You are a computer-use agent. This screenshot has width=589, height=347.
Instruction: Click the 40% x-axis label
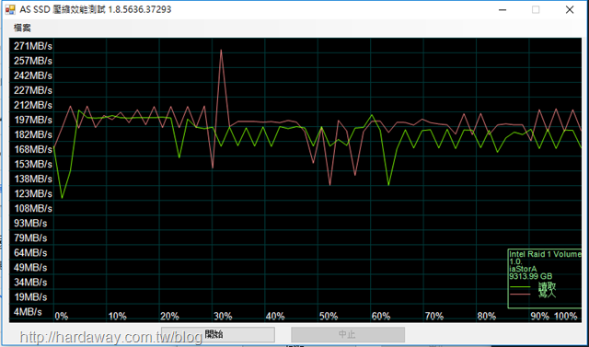[x=275, y=317]
